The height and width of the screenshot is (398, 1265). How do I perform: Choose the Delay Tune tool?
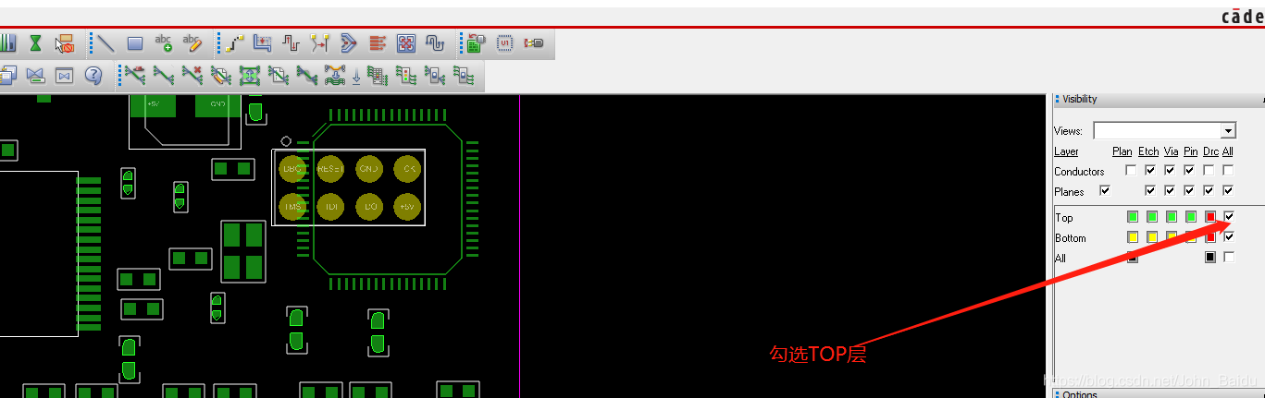[291, 43]
